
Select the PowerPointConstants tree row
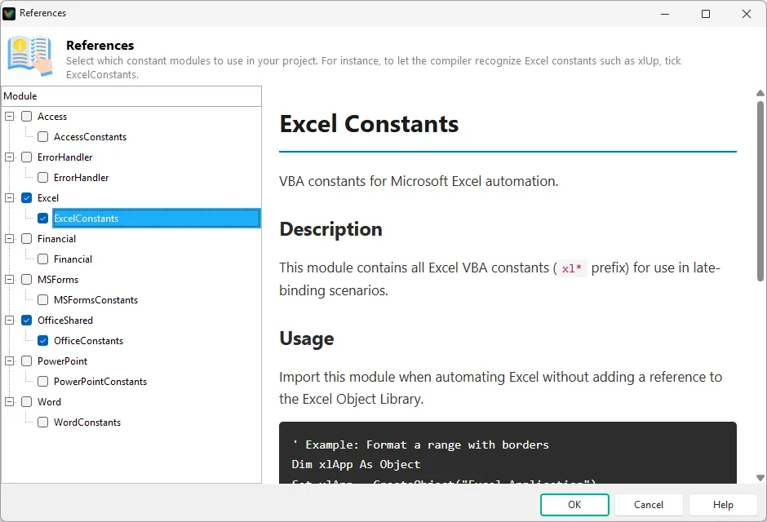[100, 382]
